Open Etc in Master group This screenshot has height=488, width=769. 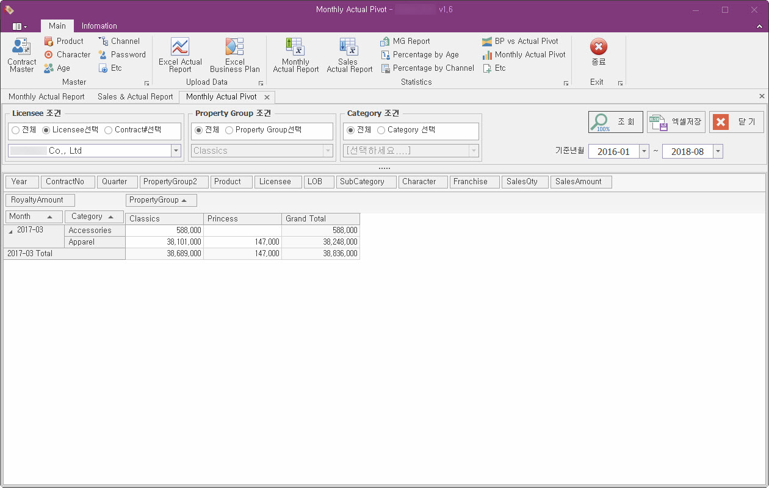[110, 68]
